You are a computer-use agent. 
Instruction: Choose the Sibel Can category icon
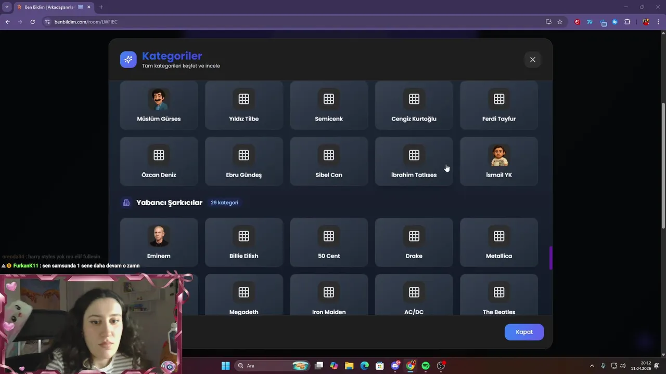click(329, 155)
